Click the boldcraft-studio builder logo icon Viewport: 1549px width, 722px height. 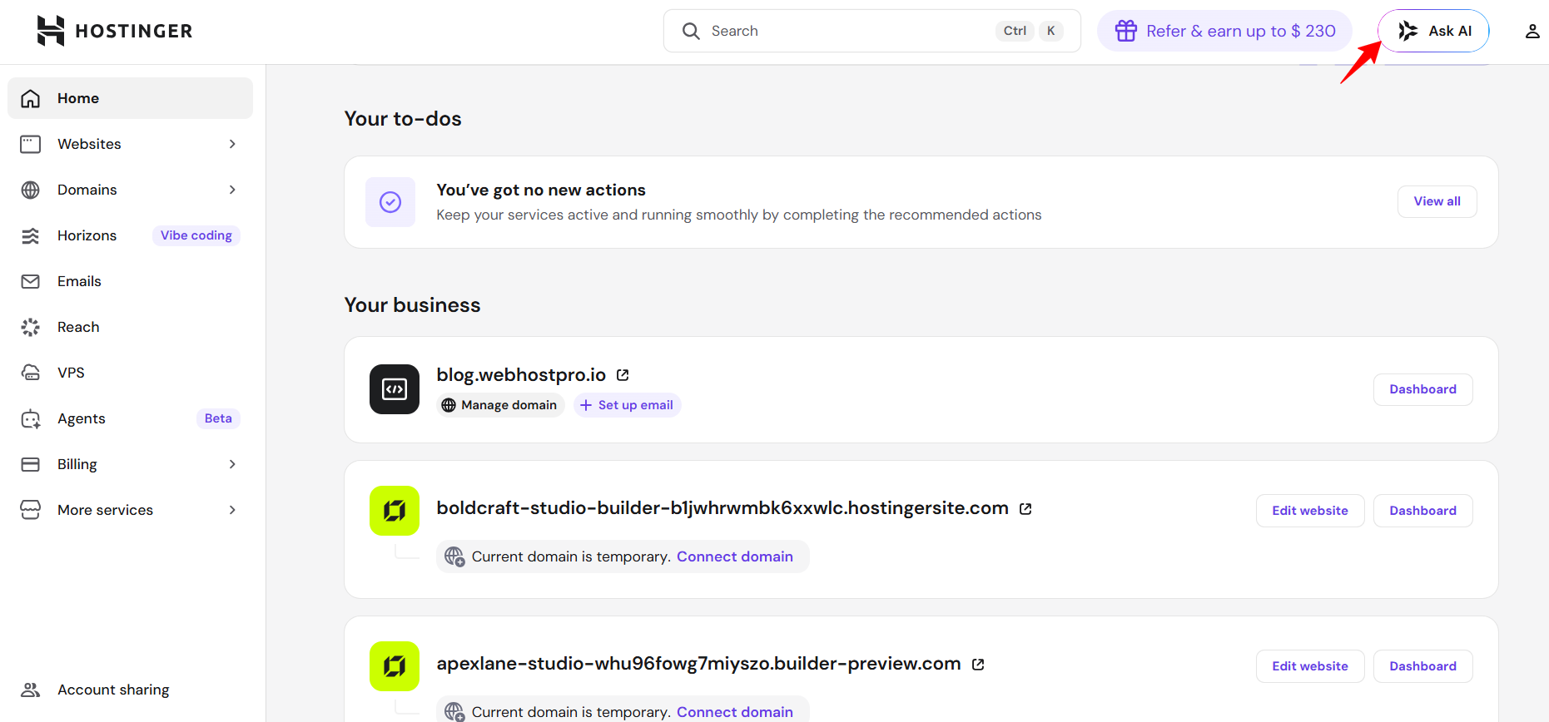coord(395,511)
